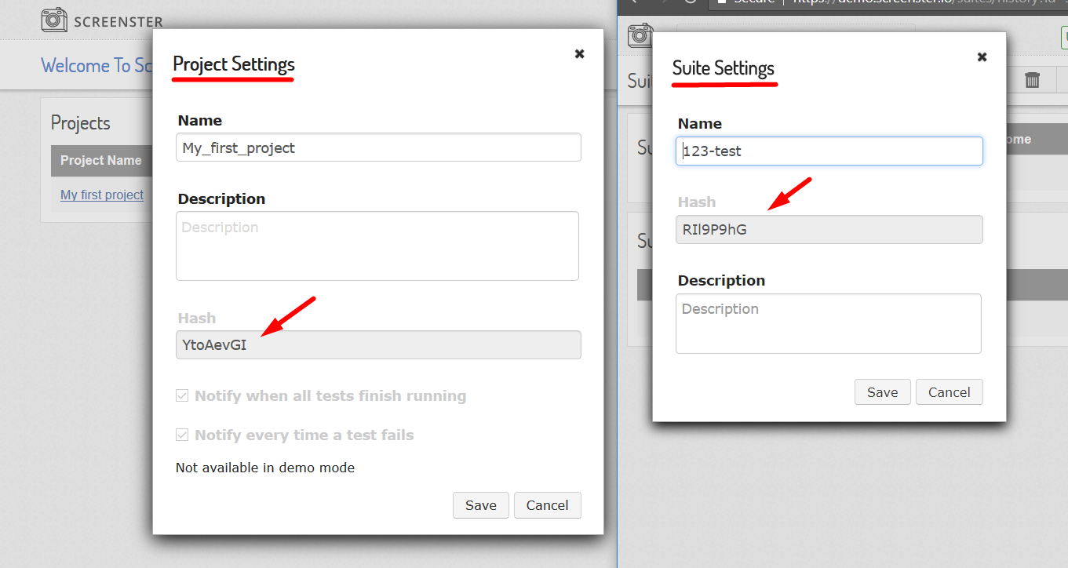Close the Project Settings dialog
This screenshot has width=1068, height=568.
579,53
